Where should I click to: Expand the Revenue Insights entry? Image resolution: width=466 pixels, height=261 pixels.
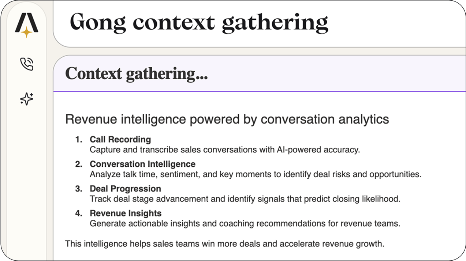(126, 213)
